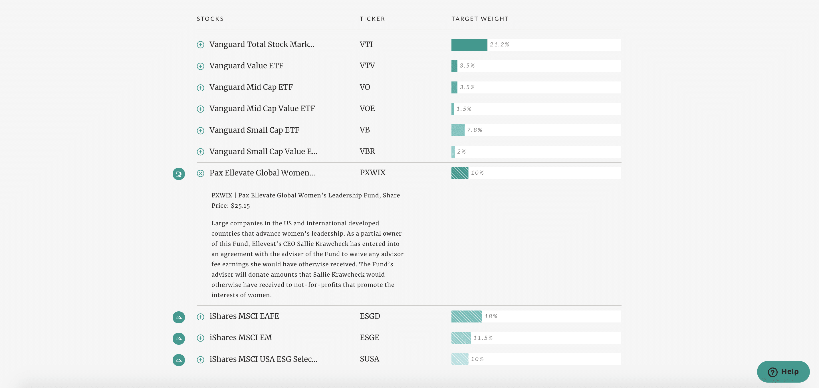Click the iShares MSCI EAFE name

click(x=244, y=316)
